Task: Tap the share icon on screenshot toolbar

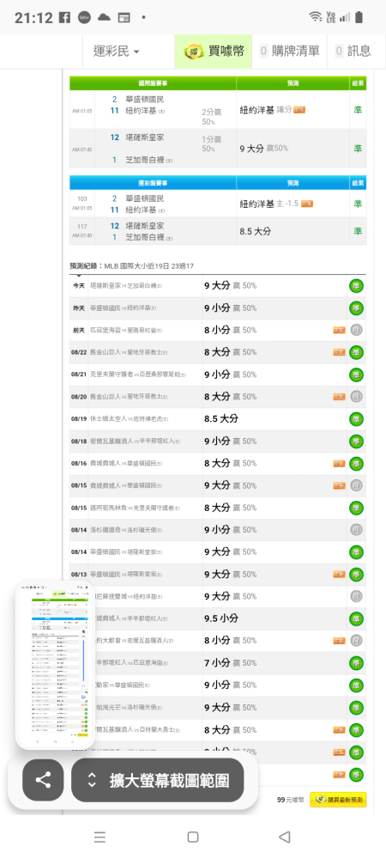Action: coord(43,780)
